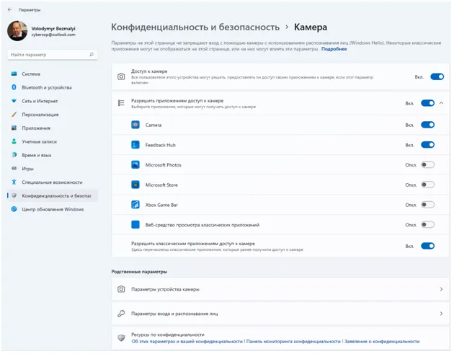Click the Camera app icon
454x354 pixels.
[x=135, y=125]
